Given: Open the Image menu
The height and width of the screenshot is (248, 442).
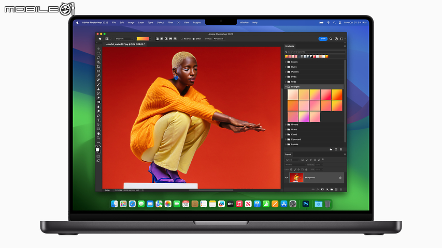Looking at the screenshot, I should (131, 23).
